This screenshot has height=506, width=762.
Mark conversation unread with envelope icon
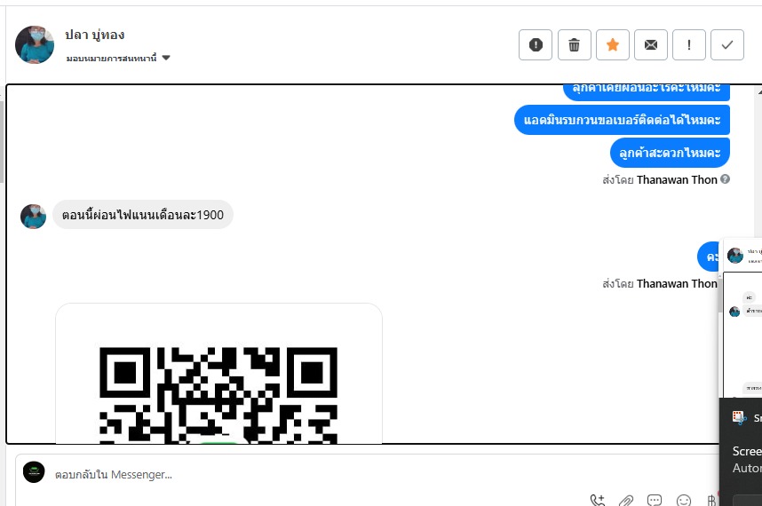[x=651, y=44]
